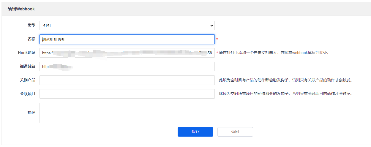
Task: Click the 关联项目 field label
Action: [28, 94]
